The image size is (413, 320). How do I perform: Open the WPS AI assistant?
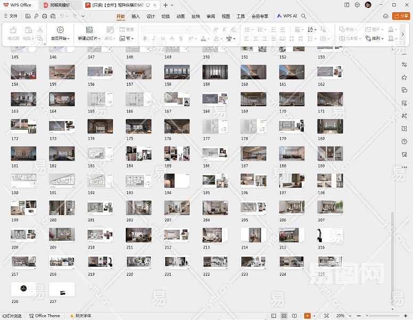287,17
